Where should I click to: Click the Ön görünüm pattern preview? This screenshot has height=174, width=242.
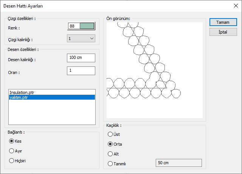pos(154,69)
